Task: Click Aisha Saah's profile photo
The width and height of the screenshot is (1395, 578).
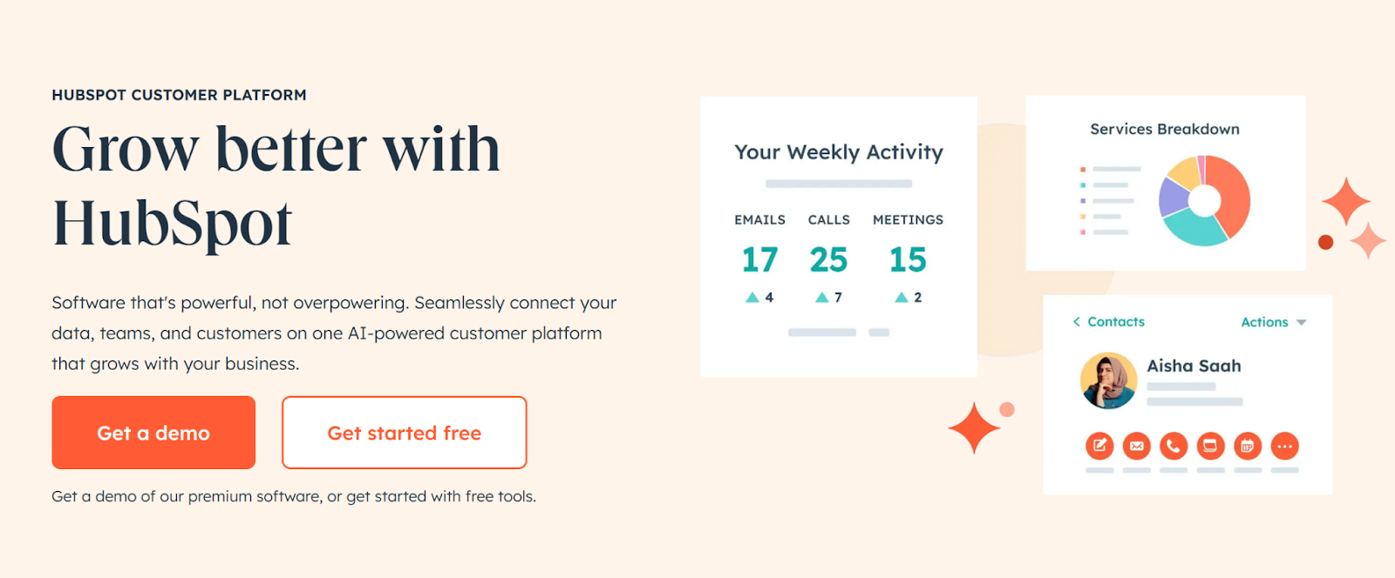Action: click(1108, 380)
